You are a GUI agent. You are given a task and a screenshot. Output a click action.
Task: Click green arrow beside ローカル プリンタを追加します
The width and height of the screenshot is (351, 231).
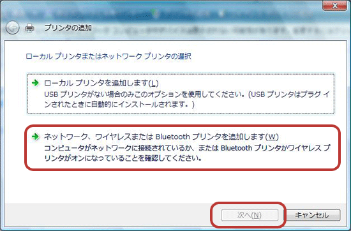[35, 83]
